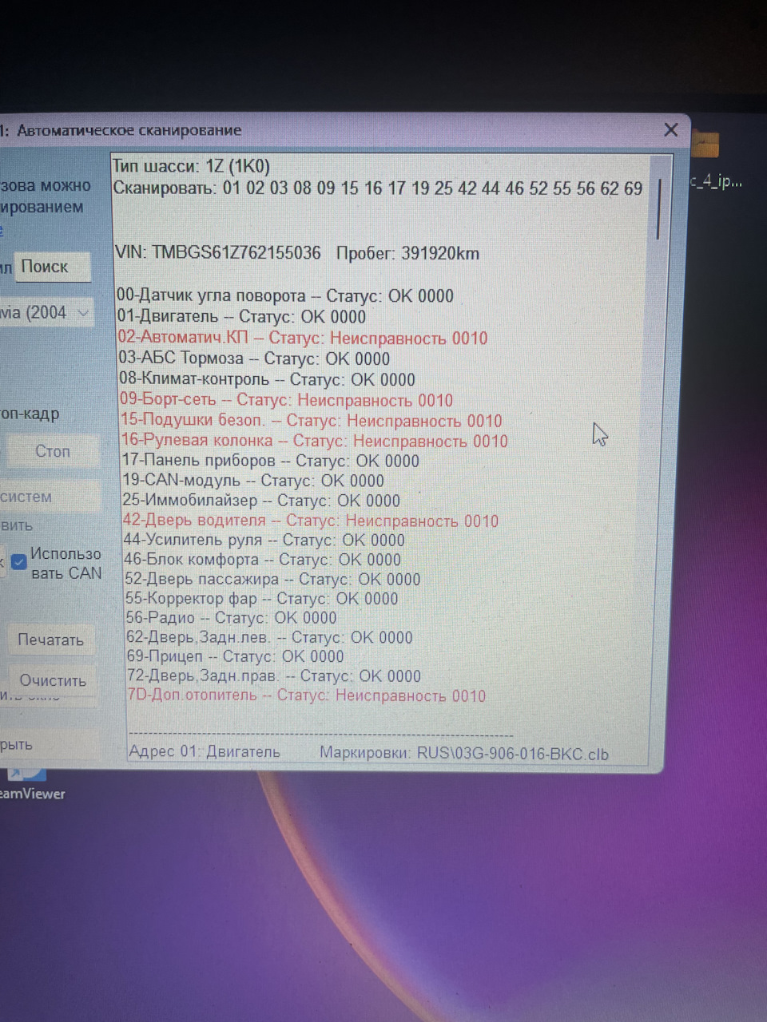Select the line '09-Борт-сеть Неисправность 0010'
Viewport: 767px width, 1022px height.
tap(286, 400)
